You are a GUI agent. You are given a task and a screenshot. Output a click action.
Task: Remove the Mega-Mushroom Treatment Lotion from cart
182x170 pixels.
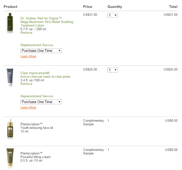tap(26, 33)
